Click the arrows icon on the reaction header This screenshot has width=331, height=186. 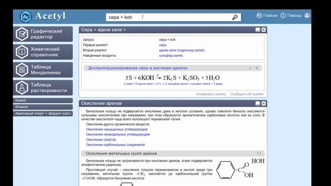click(x=257, y=68)
